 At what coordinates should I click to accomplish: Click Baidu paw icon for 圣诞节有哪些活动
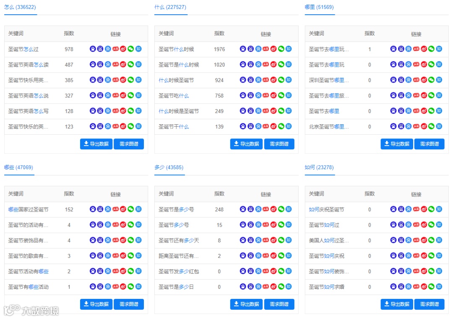(x=92, y=287)
